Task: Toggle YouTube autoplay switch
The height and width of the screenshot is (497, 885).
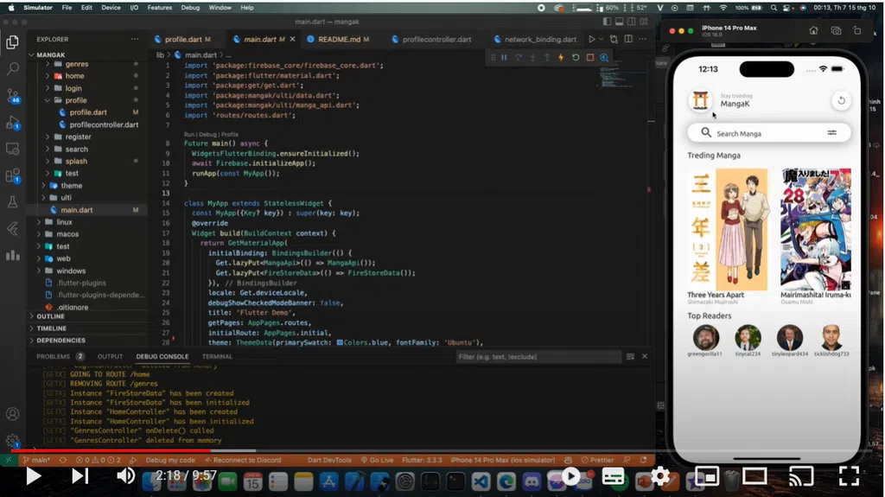Action: point(570,475)
